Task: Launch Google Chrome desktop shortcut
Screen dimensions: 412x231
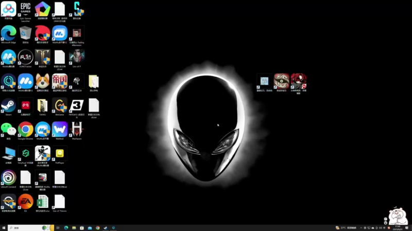Action: (25, 131)
